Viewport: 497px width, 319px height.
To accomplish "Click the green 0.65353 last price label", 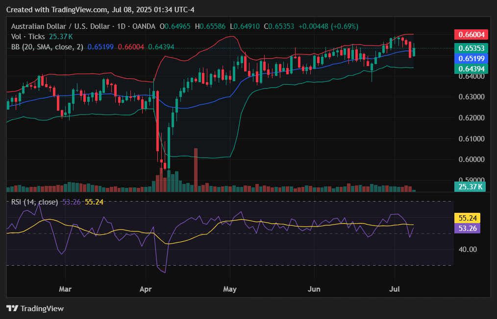I will (472, 48).
